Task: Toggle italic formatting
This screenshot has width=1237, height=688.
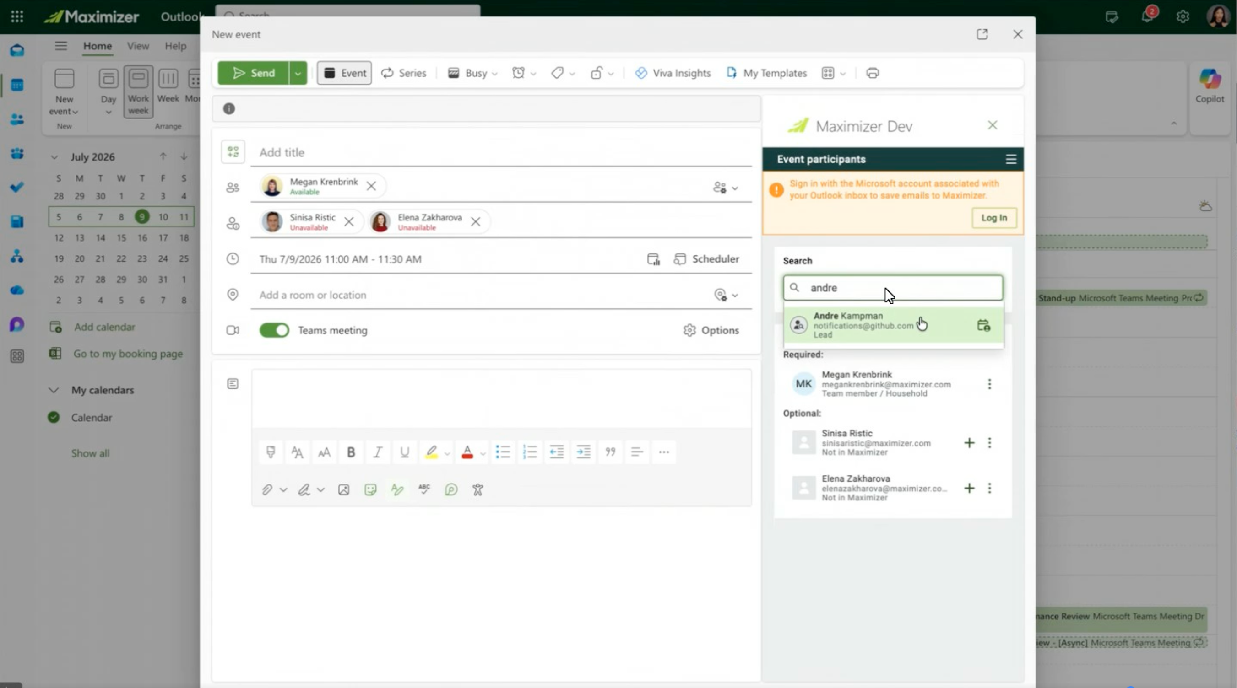Action: click(x=378, y=452)
